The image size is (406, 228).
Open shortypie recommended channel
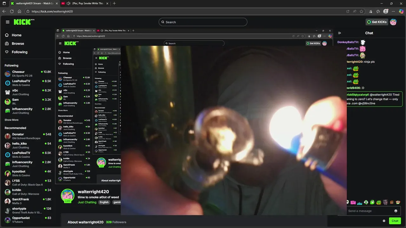click(28, 211)
